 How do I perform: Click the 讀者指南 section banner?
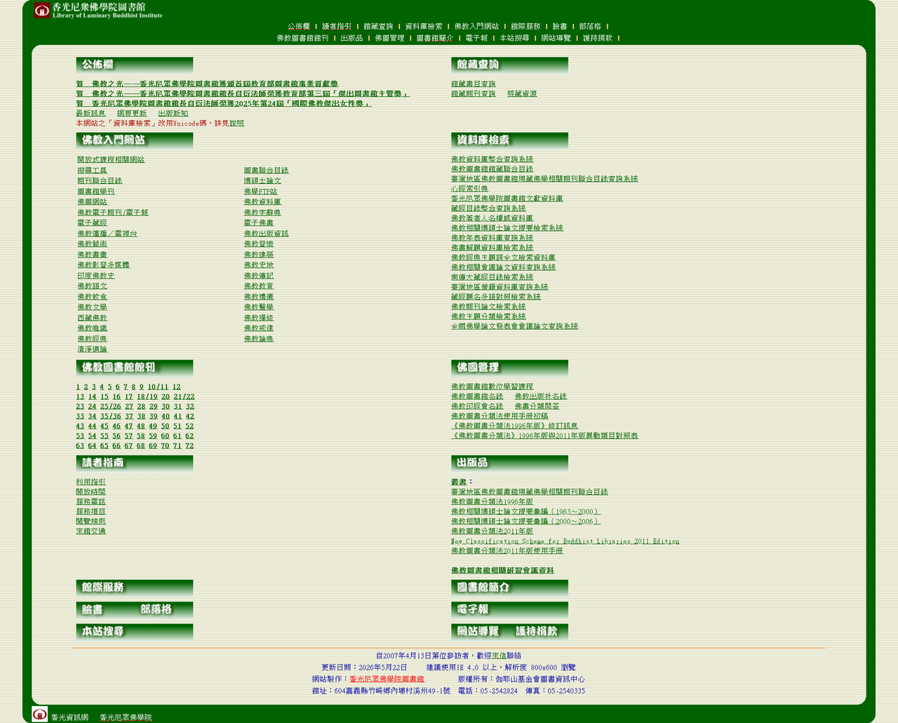[135, 464]
